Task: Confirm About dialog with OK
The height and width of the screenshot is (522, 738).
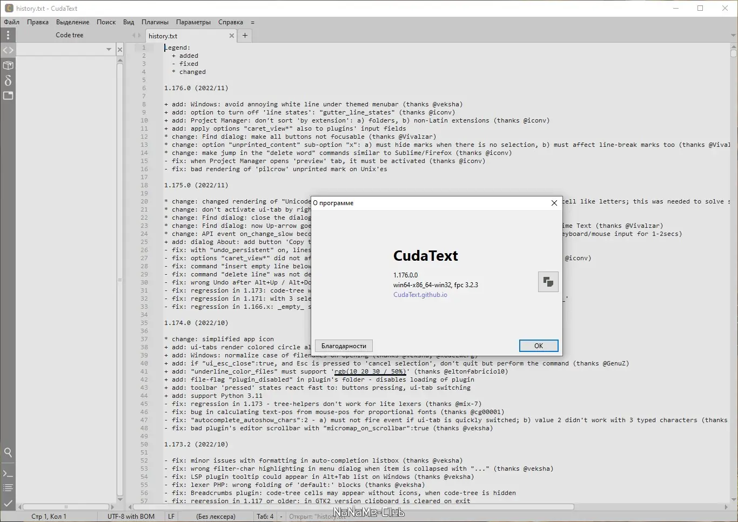Action: click(x=539, y=346)
